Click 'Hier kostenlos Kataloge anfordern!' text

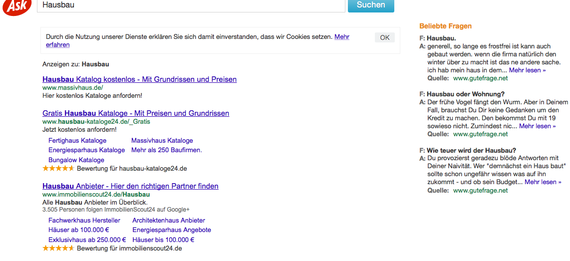coord(92,96)
